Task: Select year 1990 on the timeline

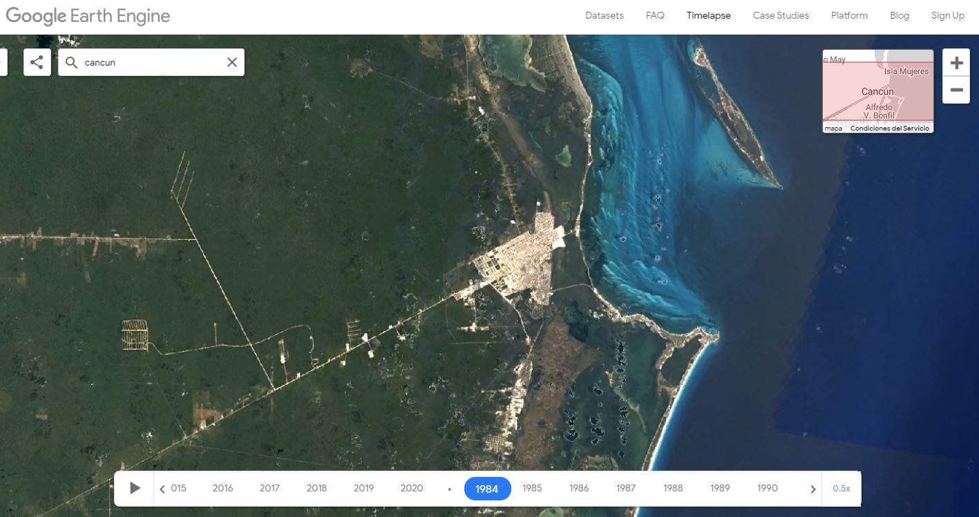Action: (x=767, y=488)
